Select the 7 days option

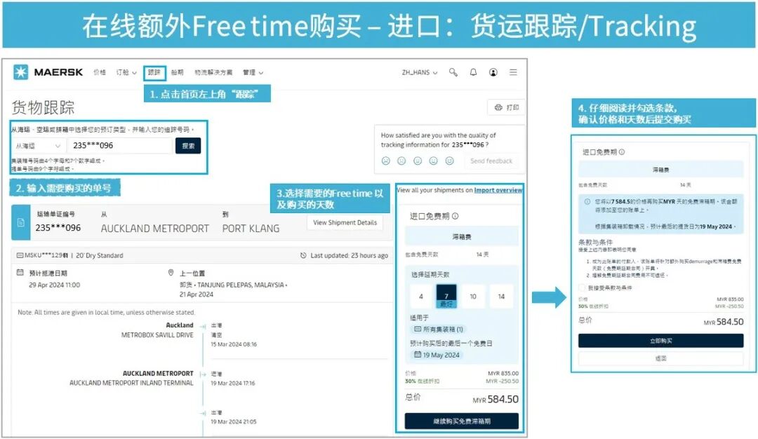446,296
